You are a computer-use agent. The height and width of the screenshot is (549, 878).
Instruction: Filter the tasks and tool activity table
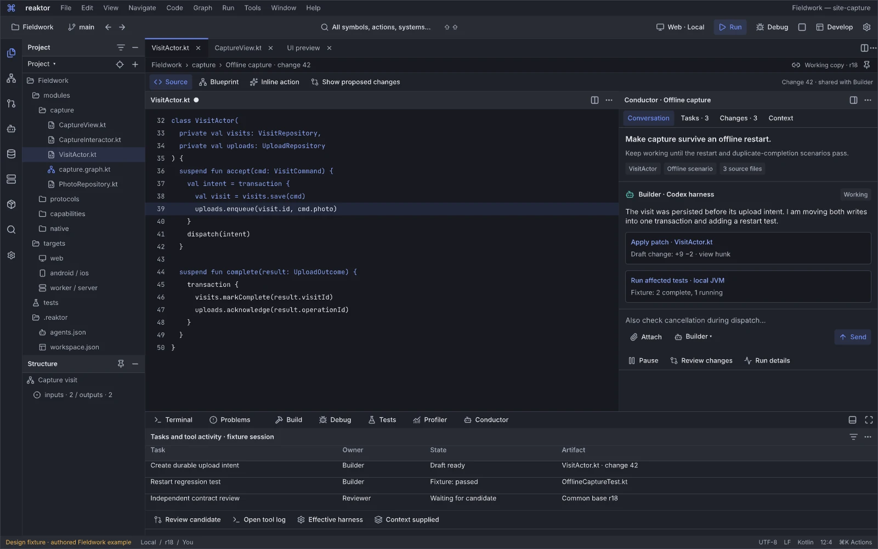click(853, 437)
